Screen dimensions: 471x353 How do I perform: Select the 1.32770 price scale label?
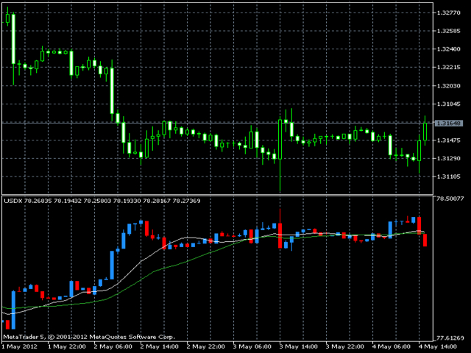click(448, 13)
